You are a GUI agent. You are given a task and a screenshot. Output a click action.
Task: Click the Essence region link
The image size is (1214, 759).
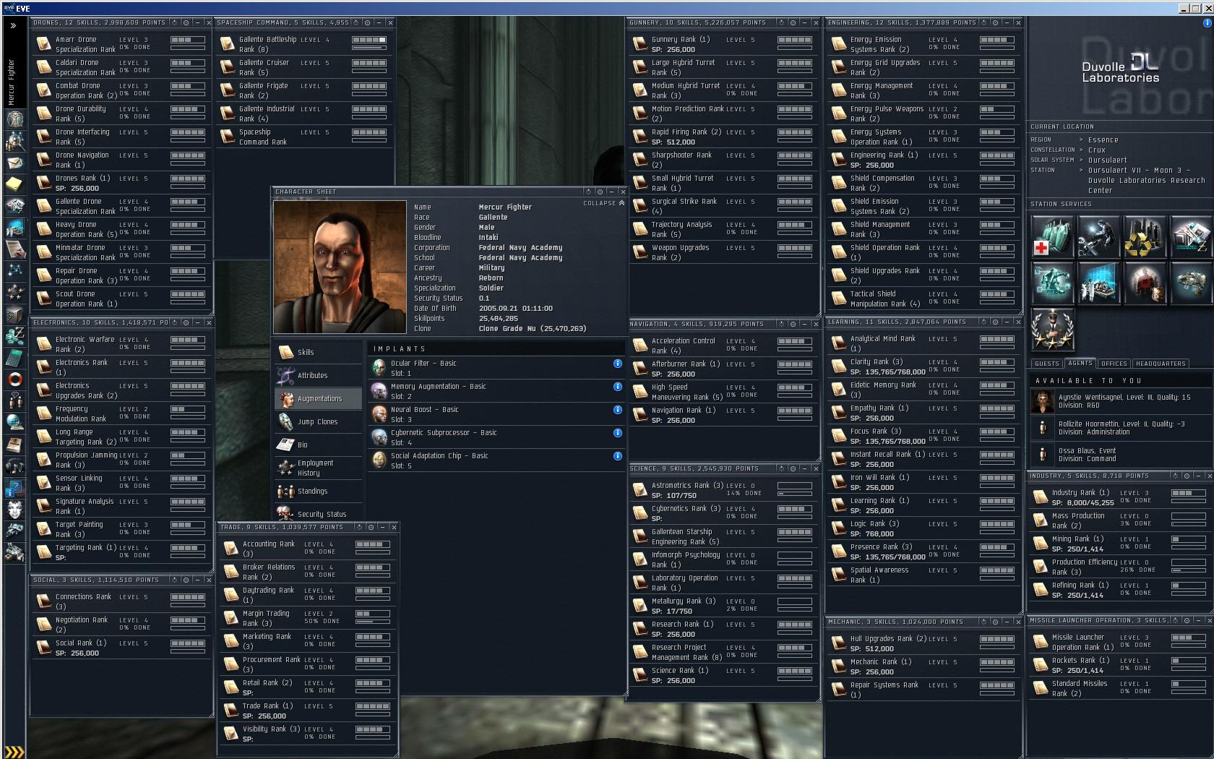tap(1103, 140)
